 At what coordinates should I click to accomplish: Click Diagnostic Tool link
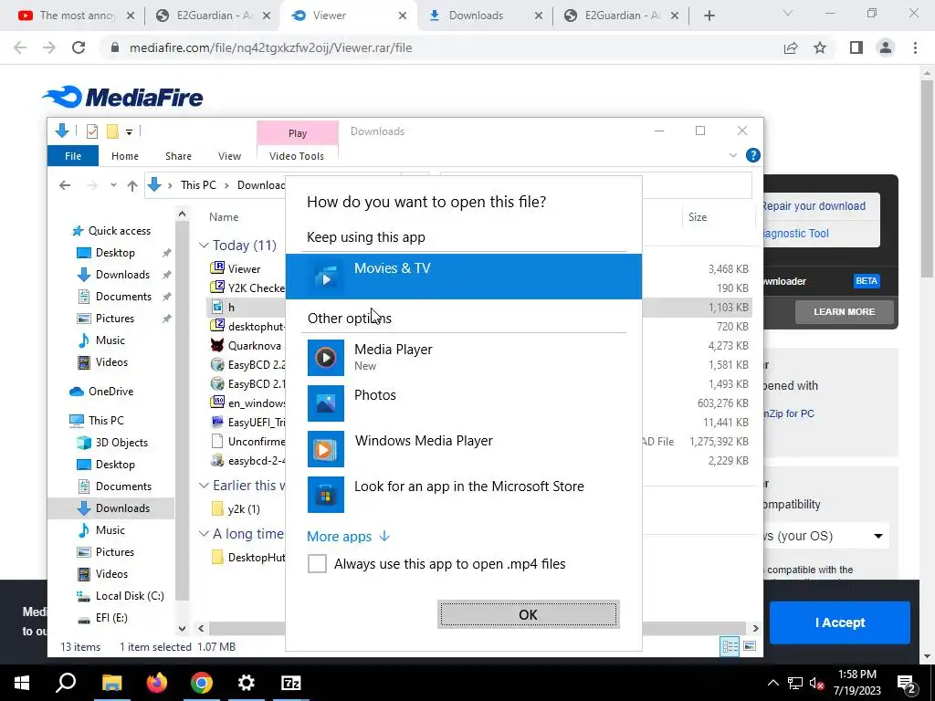pyautogui.click(x=796, y=234)
